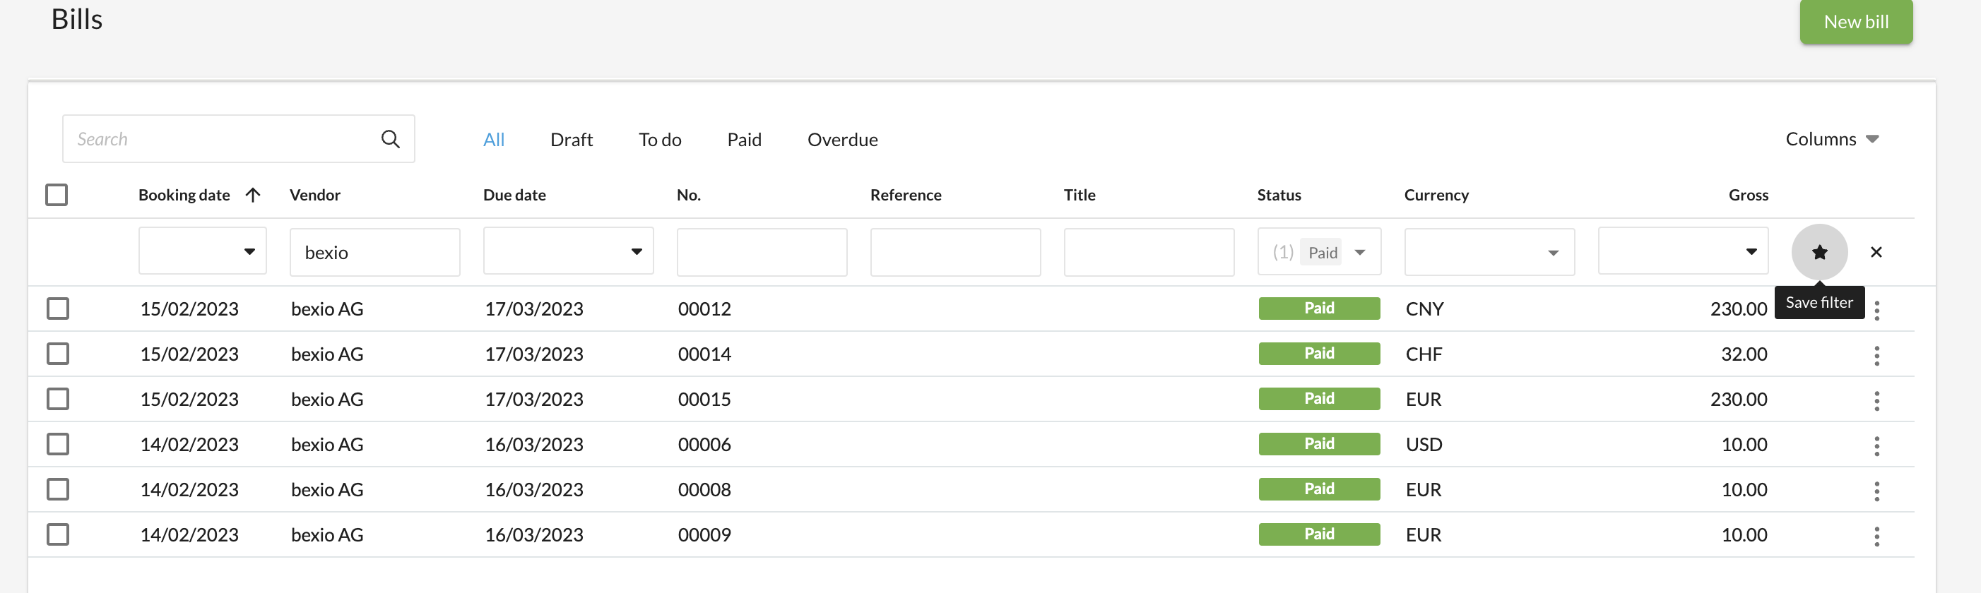Switch to the Draft tab
Viewport: 1981px width, 593px height.
pyautogui.click(x=571, y=140)
